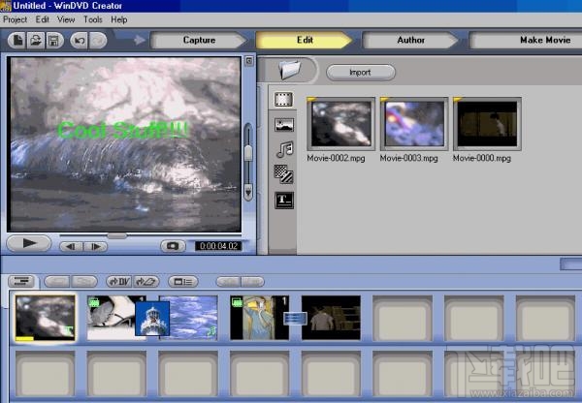Save the project with the floppy disk icon
Screen dimensions: 582x403
pyautogui.click(x=54, y=40)
